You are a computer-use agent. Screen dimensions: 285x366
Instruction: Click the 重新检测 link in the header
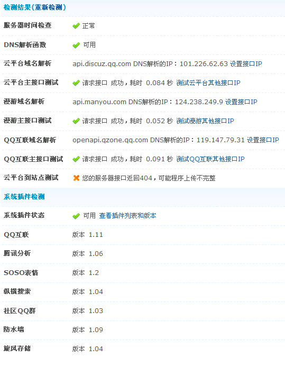tap(48, 7)
